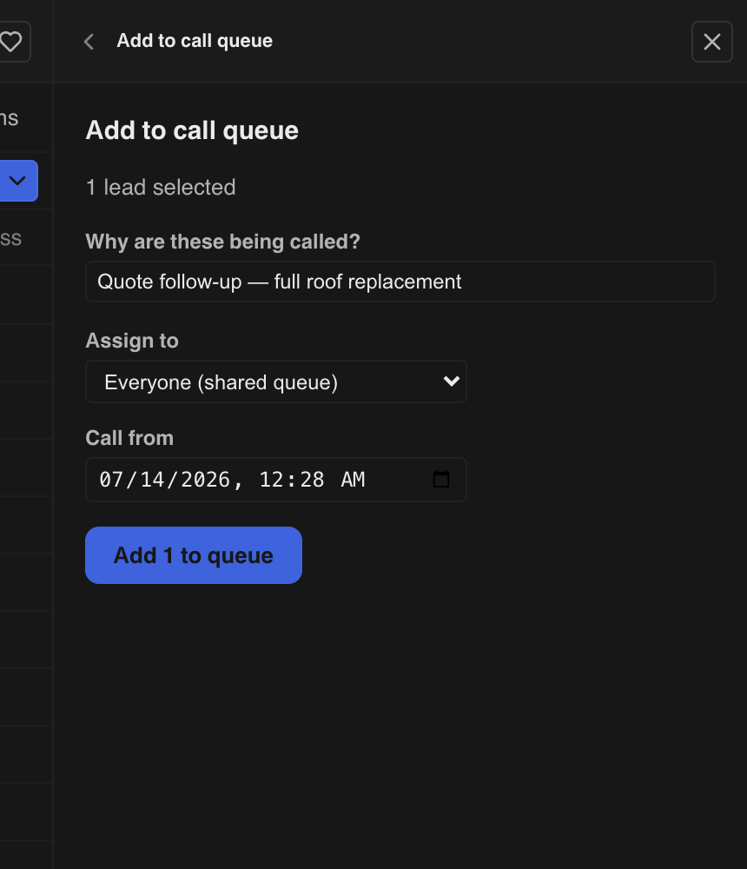Open the calendar picker icon
The height and width of the screenshot is (869, 747).
pyautogui.click(x=441, y=480)
